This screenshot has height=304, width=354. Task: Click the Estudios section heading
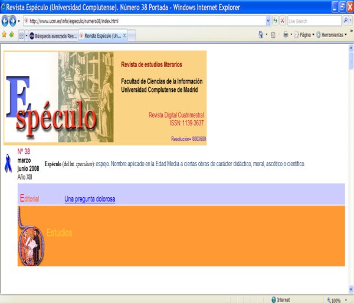click(x=60, y=233)
